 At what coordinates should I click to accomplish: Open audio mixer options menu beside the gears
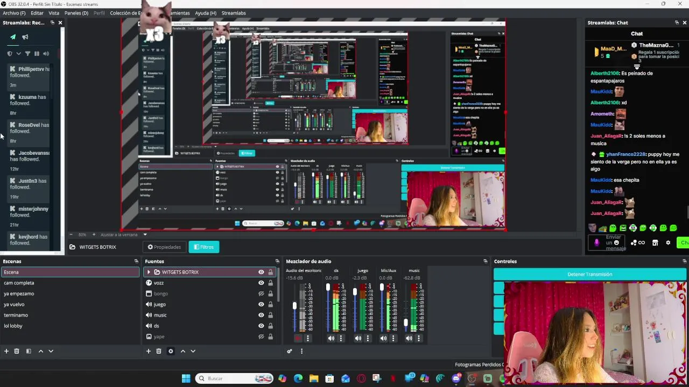click(x=301, y=351)
